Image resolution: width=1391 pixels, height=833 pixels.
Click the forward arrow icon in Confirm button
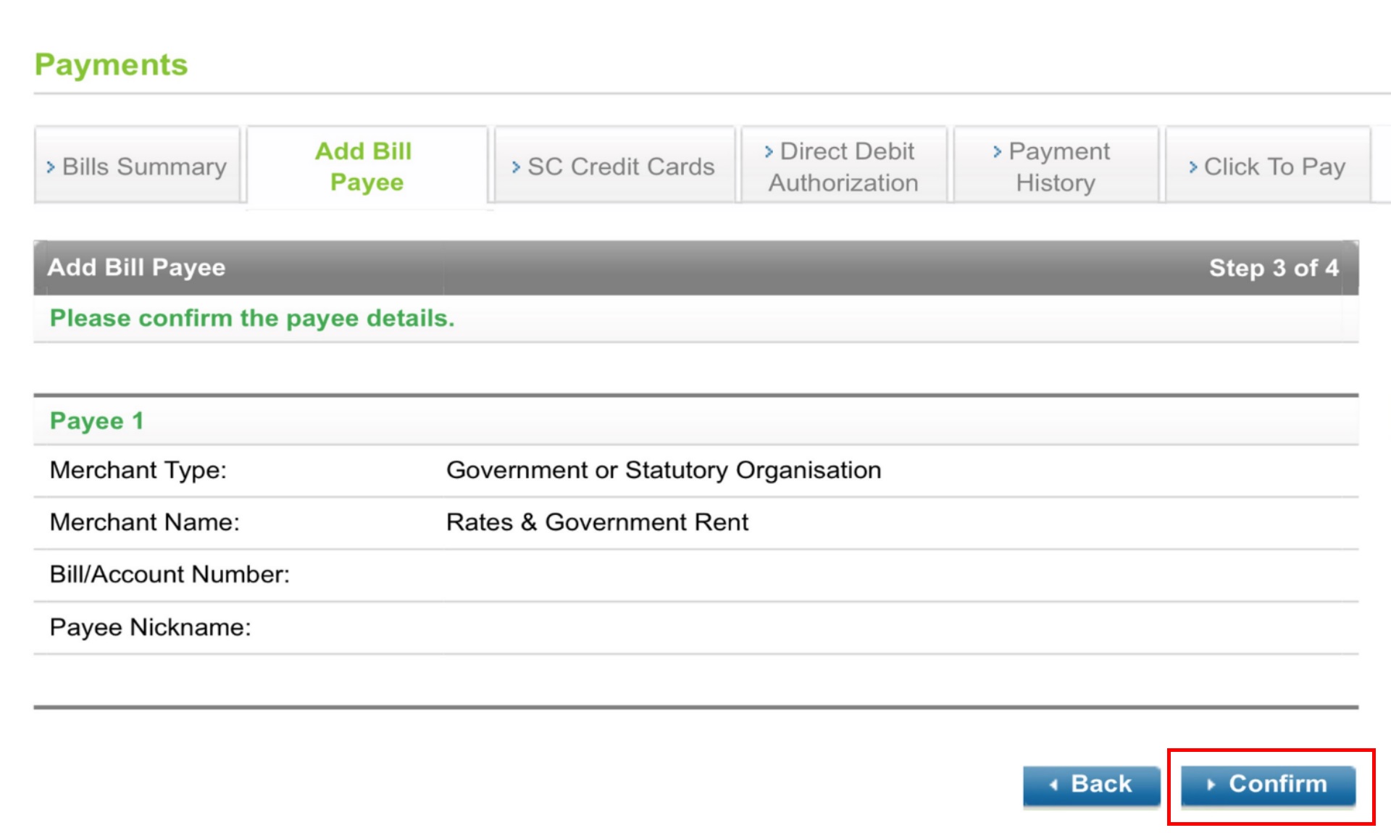pyautogui.click(x=1213, y=784)
